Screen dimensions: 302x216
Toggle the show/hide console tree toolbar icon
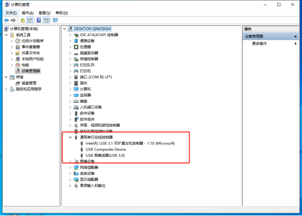30,20
